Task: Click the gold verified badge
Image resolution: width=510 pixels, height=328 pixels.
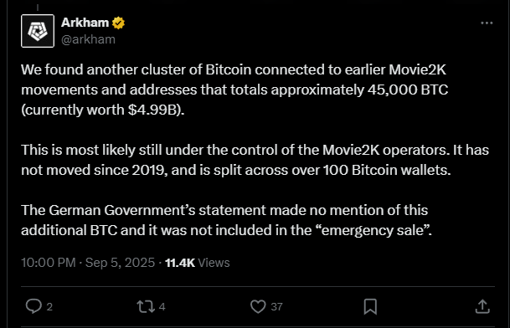Action: pos(118,23)
